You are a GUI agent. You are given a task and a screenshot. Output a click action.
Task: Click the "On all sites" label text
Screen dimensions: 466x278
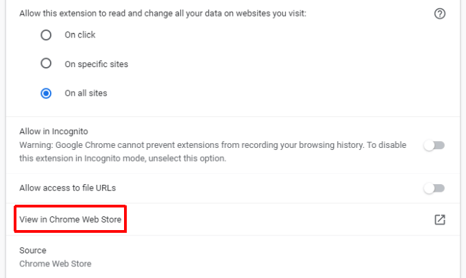(86, 93)
